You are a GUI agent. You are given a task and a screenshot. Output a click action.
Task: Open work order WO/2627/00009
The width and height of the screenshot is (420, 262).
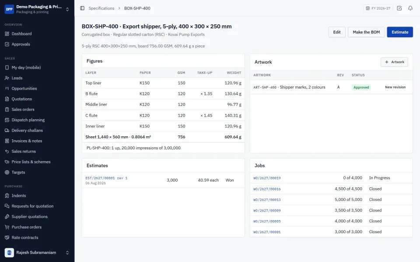(267, 210)
